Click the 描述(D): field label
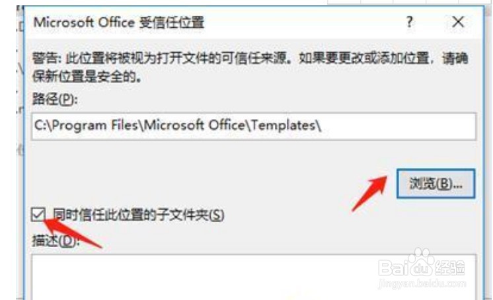 [x=56, y=241]
